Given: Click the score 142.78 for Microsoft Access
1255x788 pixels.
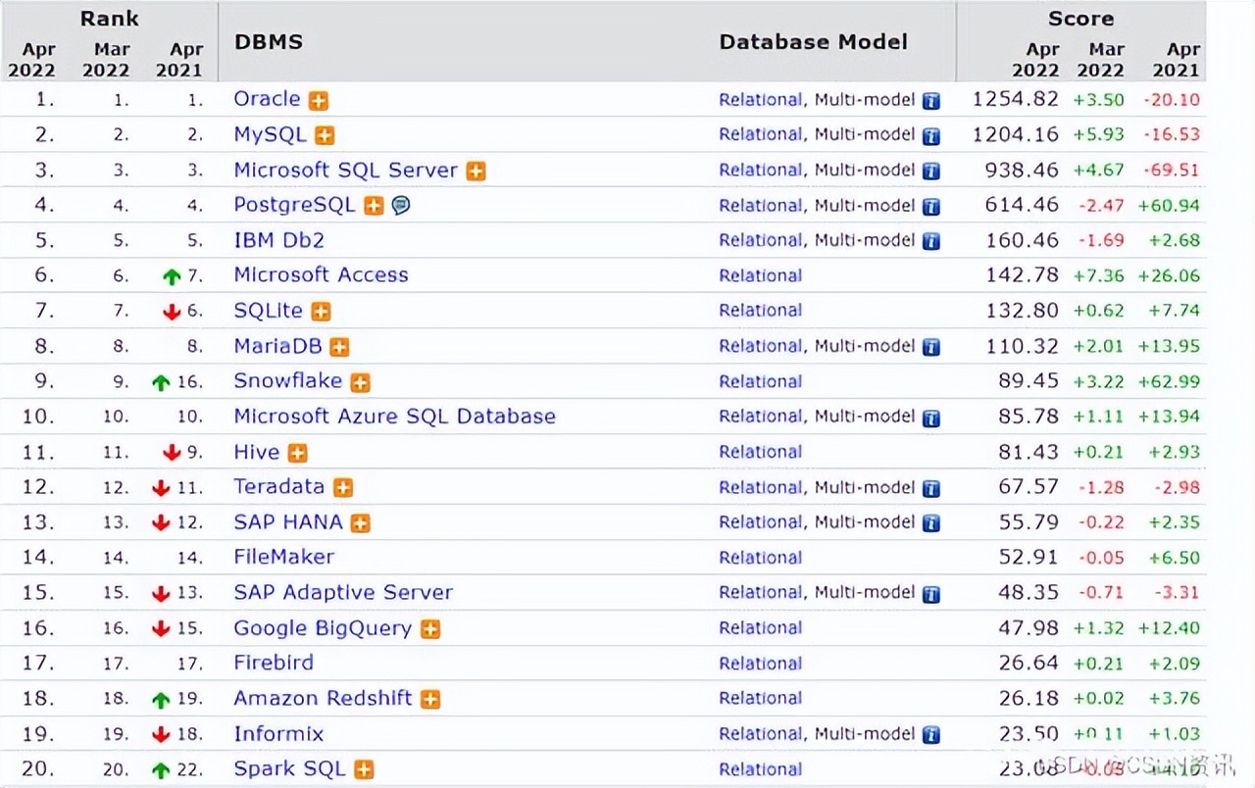Looking at the screenshot, I should click(1023, 275).
